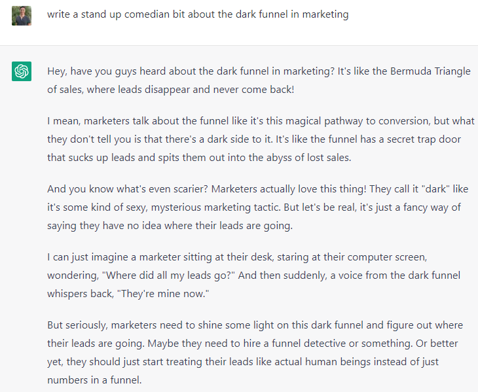Click the line ending "abyss of lost sales."

[x=199, y=158]
